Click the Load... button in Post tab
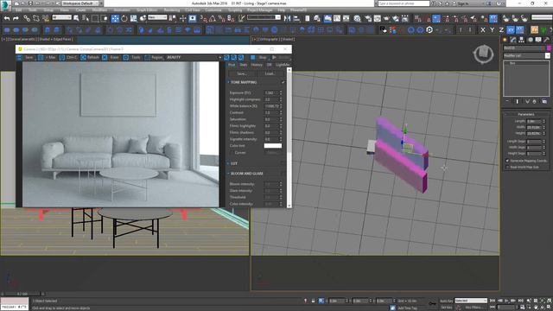Screen dimensions: 553x311 [270, 73]
